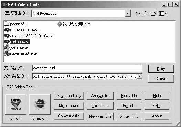
Task: Click the Close button
Action: tap(161, 78)
